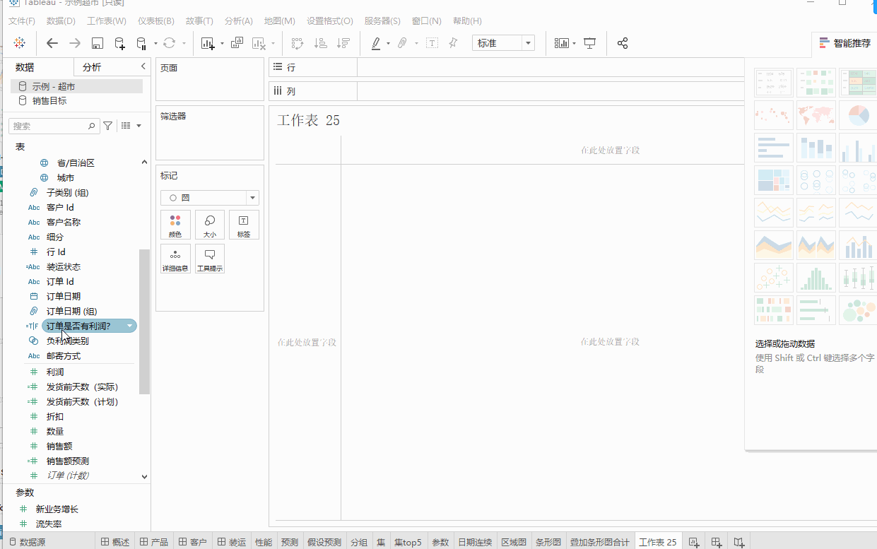Open the 数据(D) menu

coord(61,21)
